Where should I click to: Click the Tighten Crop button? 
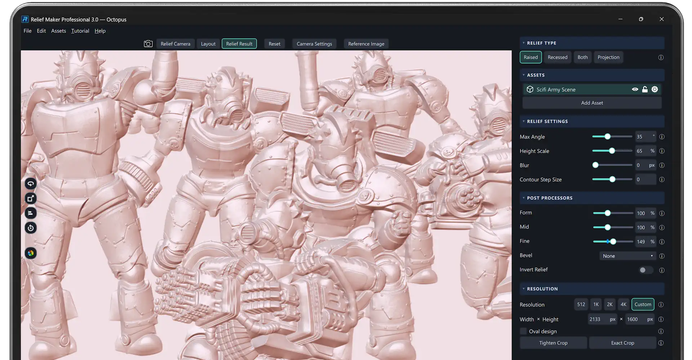[553, 343]
